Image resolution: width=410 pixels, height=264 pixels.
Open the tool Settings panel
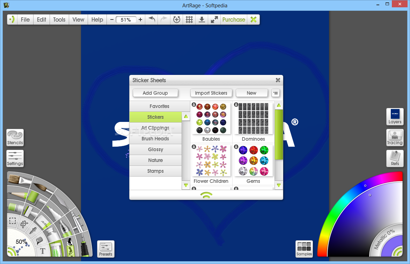tap(15, 158)
